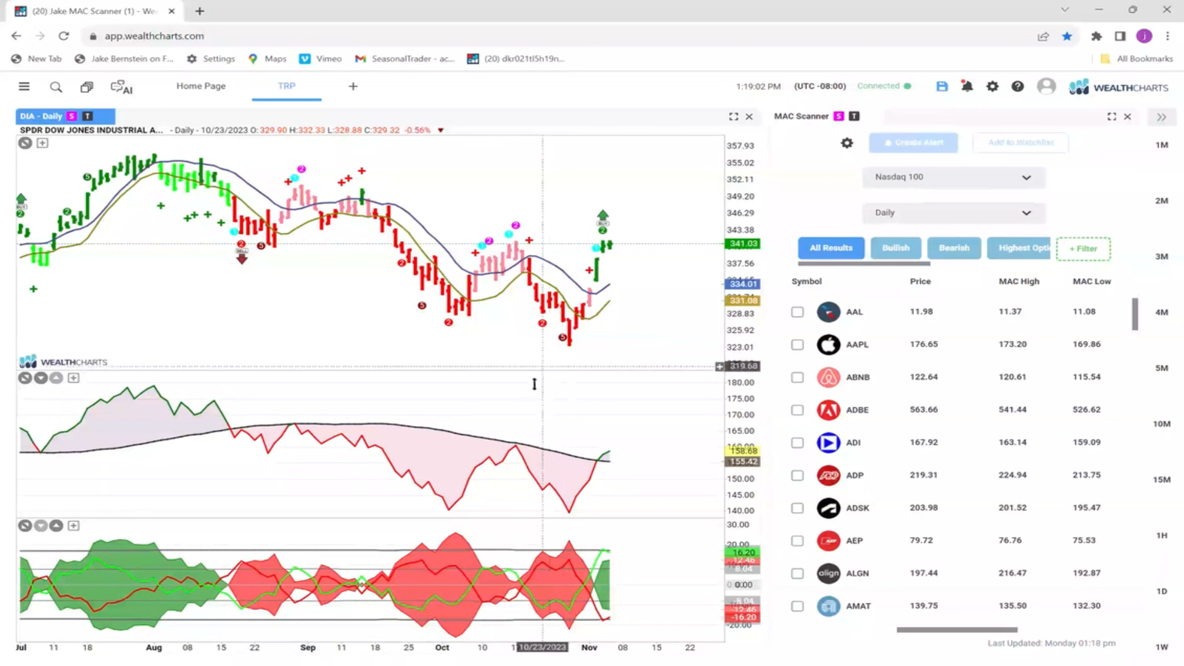Move the middle indicator pane down
The width and height of the screenshot is (1184, 666).
pyautogui.click(x=41, y=378)
